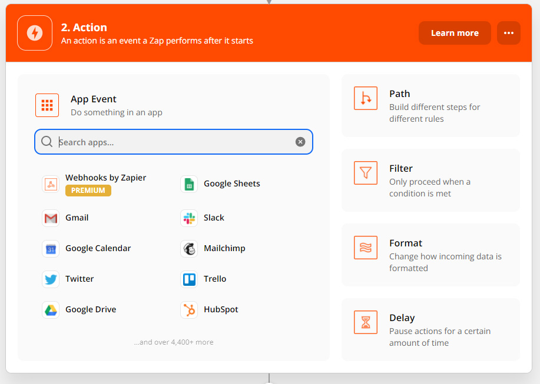Select the Webhooks by Zapier icon
The image size is (540, 384).
click(x=51, y=184)
